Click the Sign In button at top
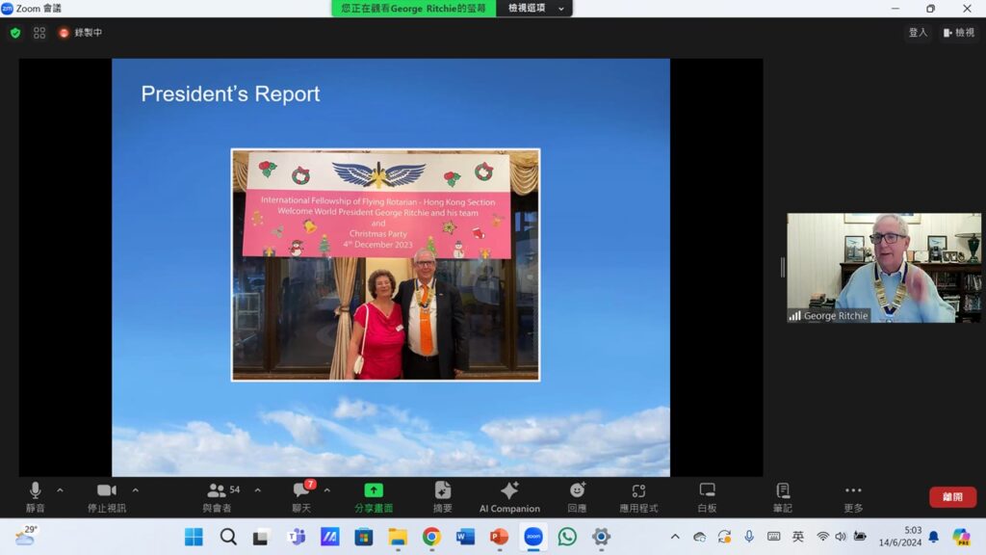The image size is (986, 555). coord(918,33)
